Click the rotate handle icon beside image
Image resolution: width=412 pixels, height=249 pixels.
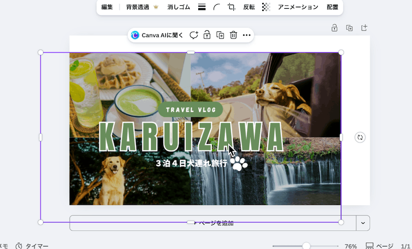[x=360, y=137]
